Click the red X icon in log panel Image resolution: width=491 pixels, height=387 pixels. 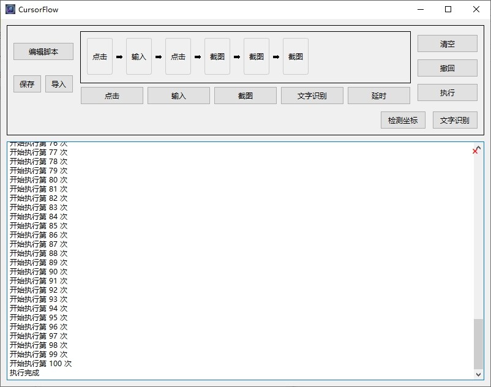pyautogui.click(x=475, y=151)
